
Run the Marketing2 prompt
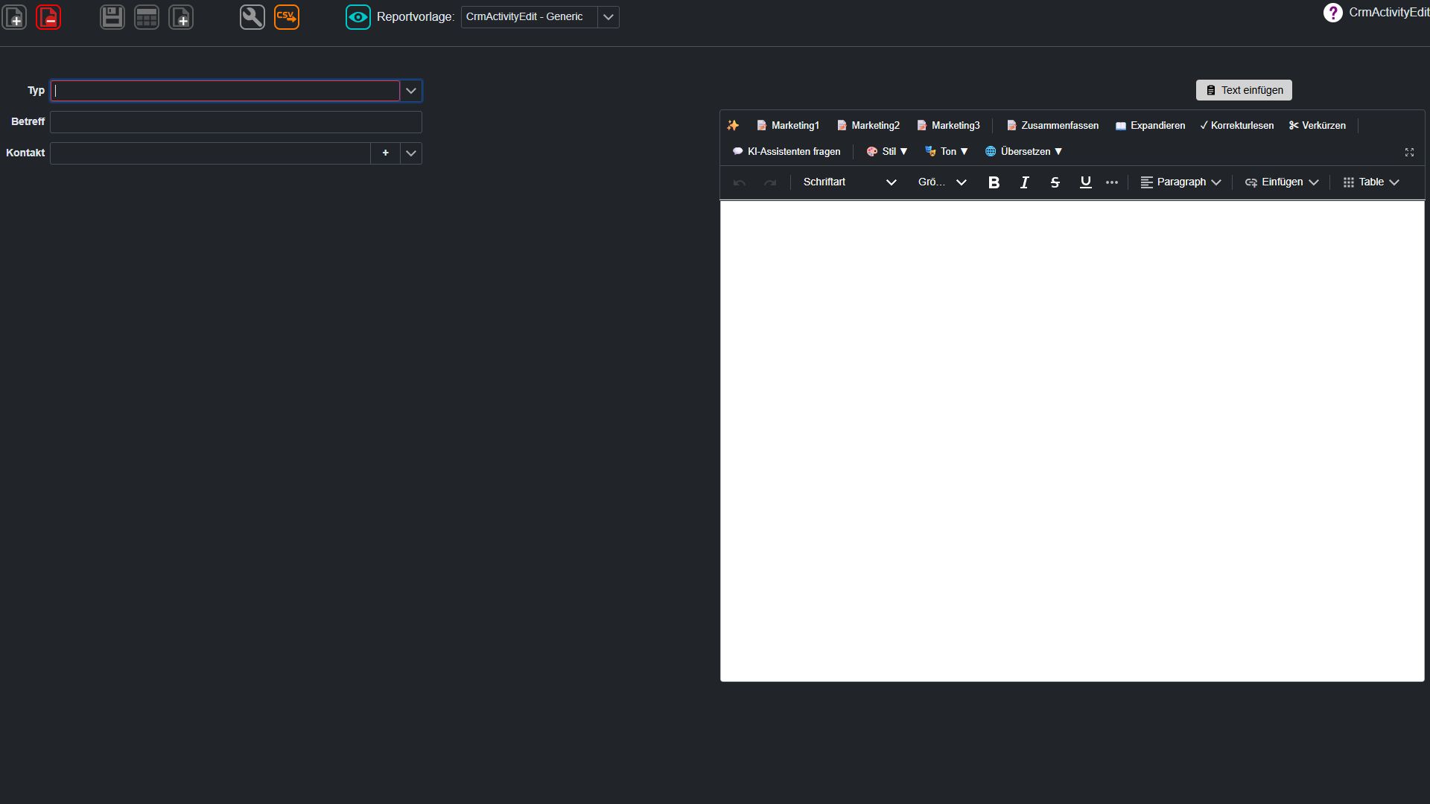coord(868,125)
